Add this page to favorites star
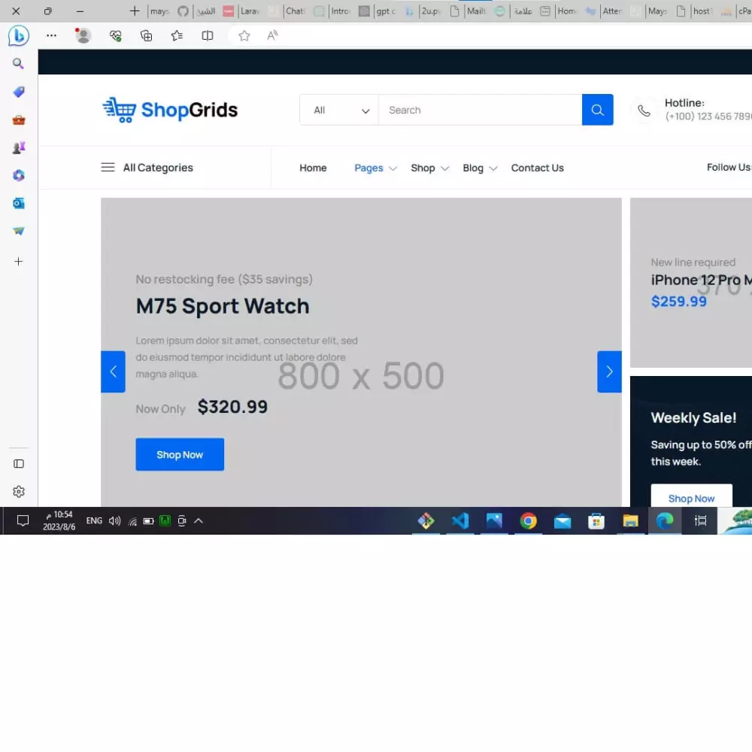The height and width of the screenshot is (752, 752). coord(244,35)
